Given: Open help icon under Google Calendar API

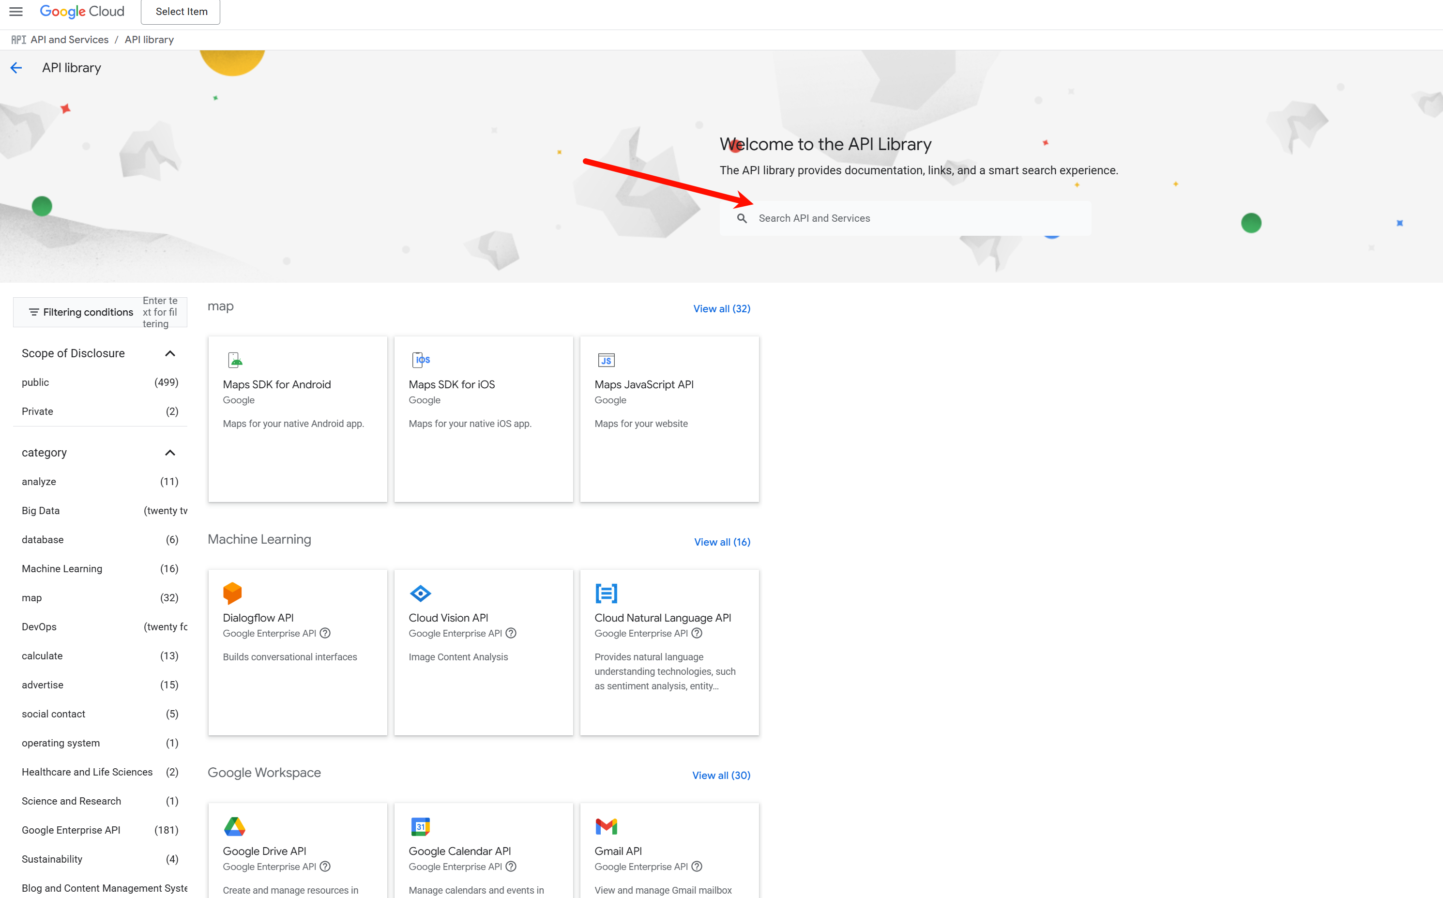Looking at the screenshot, I should [x=511, y=867].
